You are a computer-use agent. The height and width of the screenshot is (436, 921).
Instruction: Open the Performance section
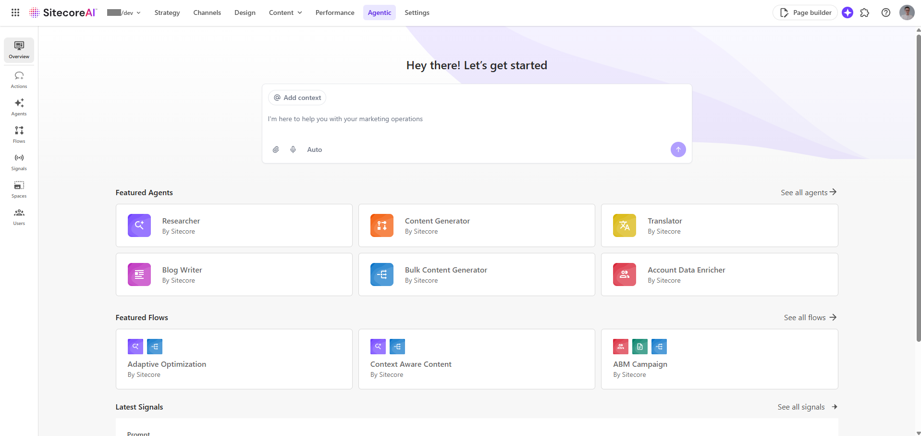point(334,12)
